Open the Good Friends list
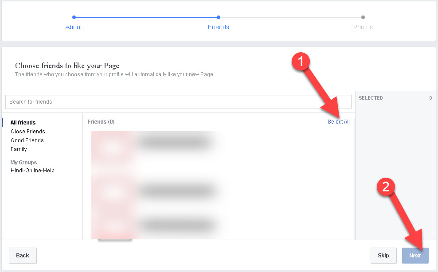Screen dimensions: 438x272 [x=27, y=140]
